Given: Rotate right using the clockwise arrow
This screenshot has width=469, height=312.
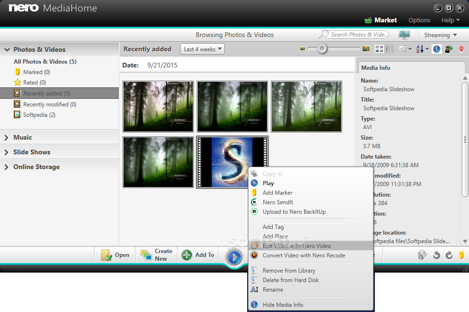Looking at the screenshot, I should [449, 255].
